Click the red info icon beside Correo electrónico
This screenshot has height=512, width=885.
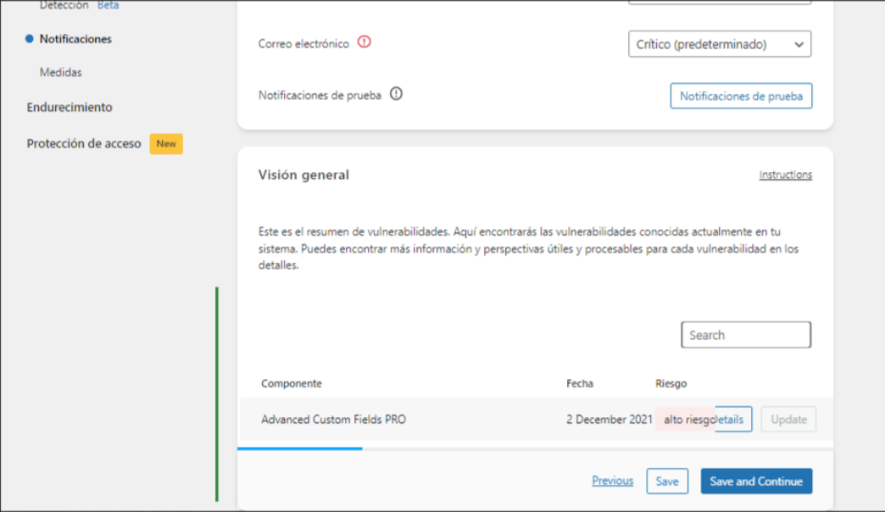364,42
